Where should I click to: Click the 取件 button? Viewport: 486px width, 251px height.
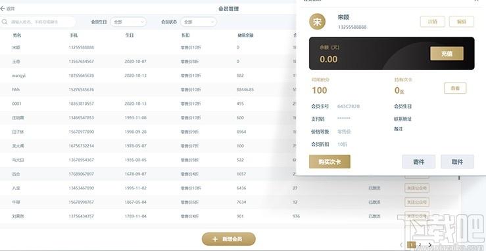(x=457, y=162)
